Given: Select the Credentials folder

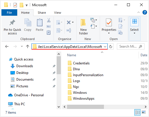Looking at the screenshot, I should click(81, 63).
